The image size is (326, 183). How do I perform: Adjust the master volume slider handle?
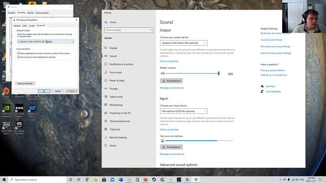click(x=219, y=73)
